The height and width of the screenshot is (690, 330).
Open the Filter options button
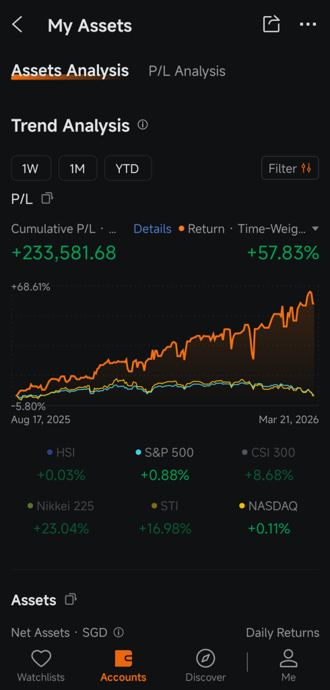coord(290,168)
